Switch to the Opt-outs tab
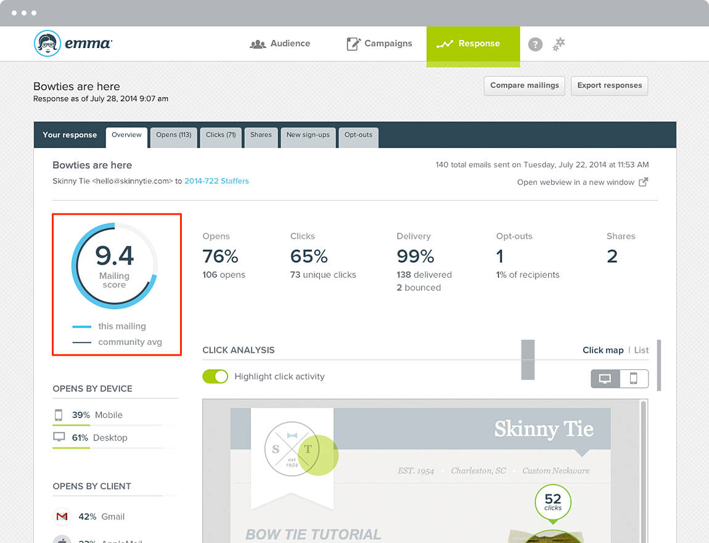Screen dimensions: 709x543 coord(358,135)
